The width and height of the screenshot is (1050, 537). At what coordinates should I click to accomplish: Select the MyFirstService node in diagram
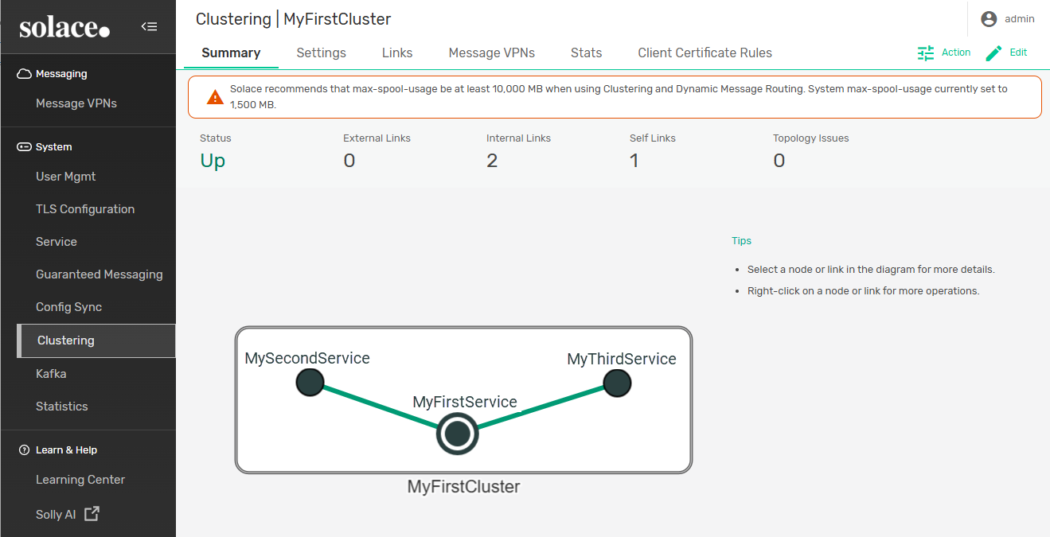pos(457,434)
